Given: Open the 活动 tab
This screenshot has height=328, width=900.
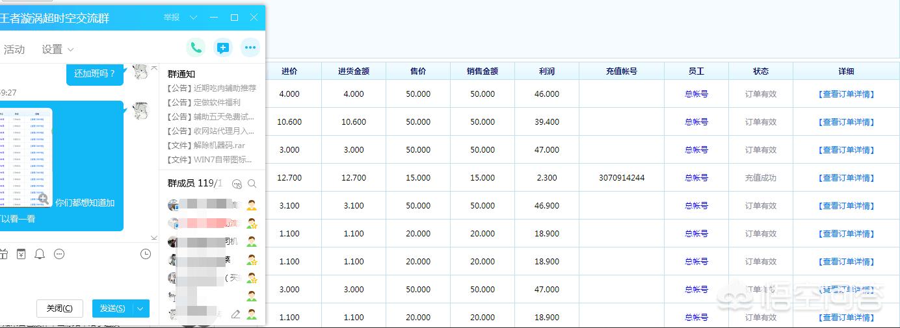Looking at the screenshot, I should tap(14, 49).
